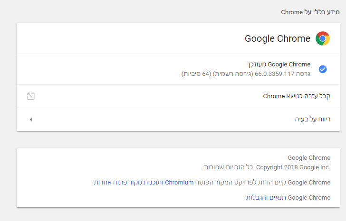346x221 pixels.
Task: Click the Google Chrome logo icon
Action: pyautogui.click(x=323, y=38)
